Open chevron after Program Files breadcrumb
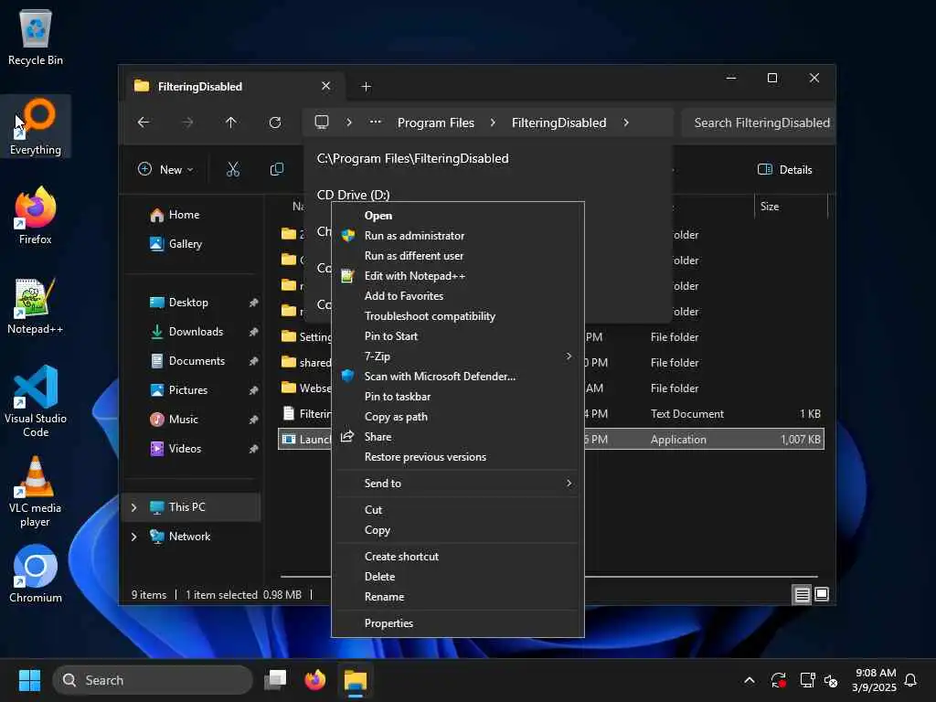The image size is (936, 702). point(493,122)
